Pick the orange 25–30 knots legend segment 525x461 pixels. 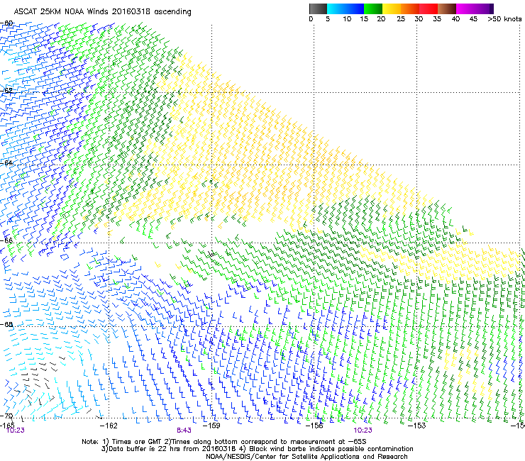[410, 9]
